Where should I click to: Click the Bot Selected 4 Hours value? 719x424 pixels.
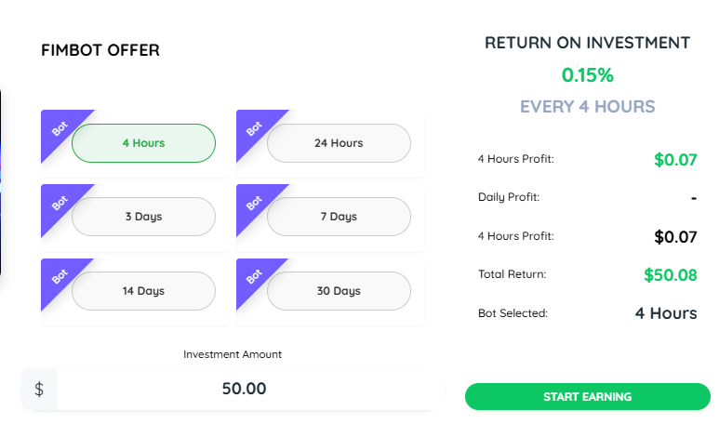click(666, 313)
